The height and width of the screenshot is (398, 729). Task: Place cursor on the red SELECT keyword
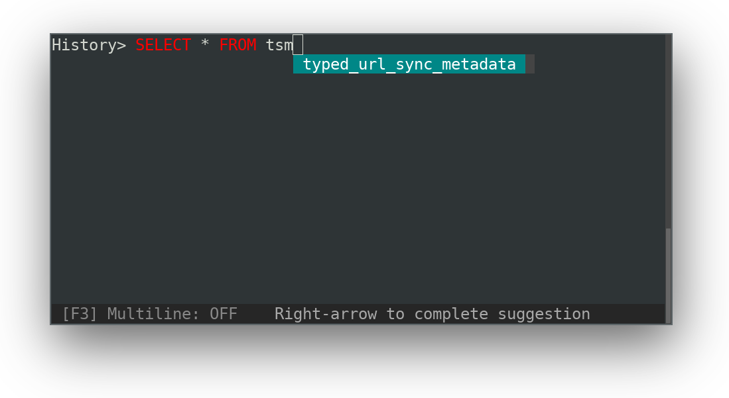163,45
